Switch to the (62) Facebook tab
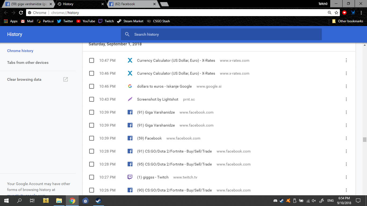 pyautogui.click(x=132, y=4)
